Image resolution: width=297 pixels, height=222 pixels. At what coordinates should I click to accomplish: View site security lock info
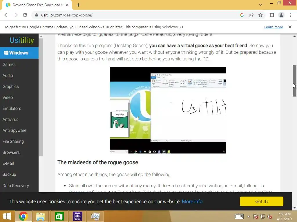tap(37, 15)
